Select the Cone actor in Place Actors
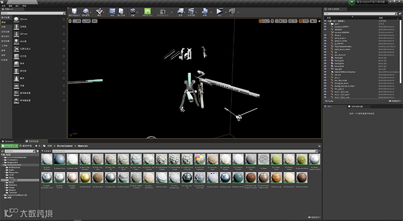403x221 pixels. [x=17, y=78]
